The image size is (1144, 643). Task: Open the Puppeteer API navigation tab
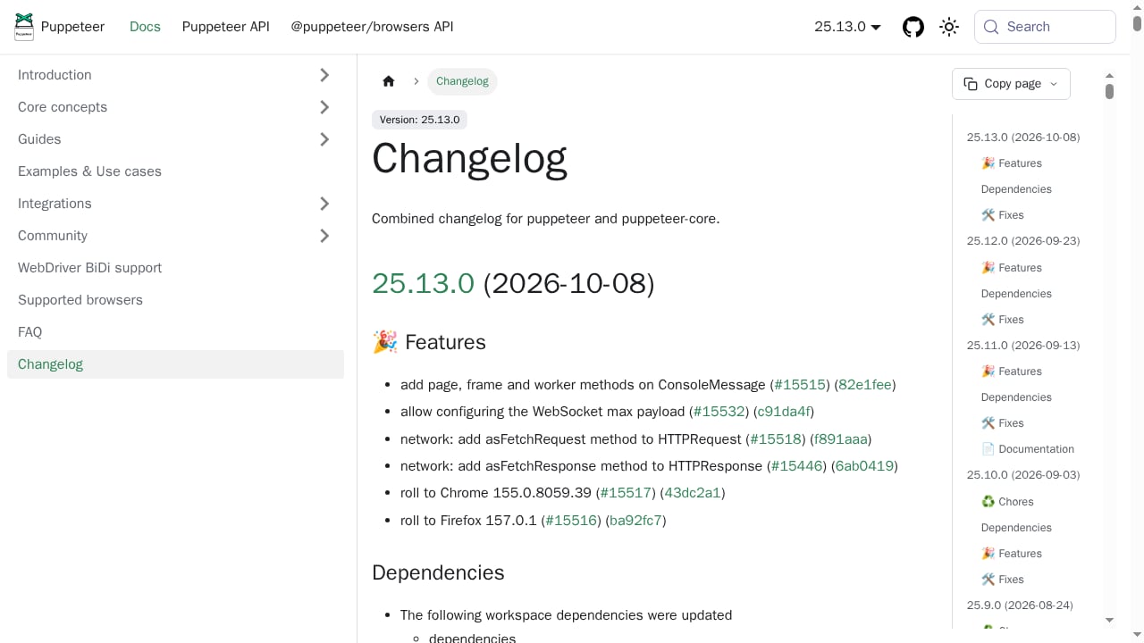[x=226, y=27]
